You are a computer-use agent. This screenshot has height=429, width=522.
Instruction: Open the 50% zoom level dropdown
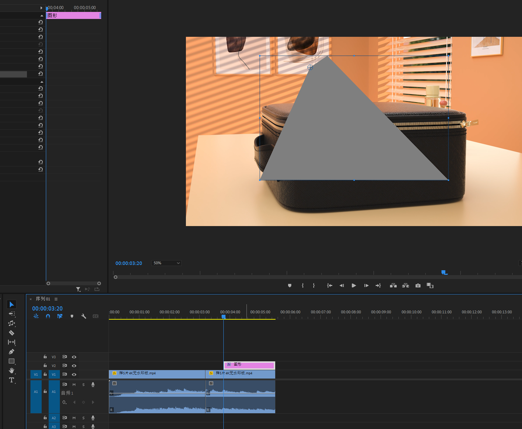click(166, 263)
